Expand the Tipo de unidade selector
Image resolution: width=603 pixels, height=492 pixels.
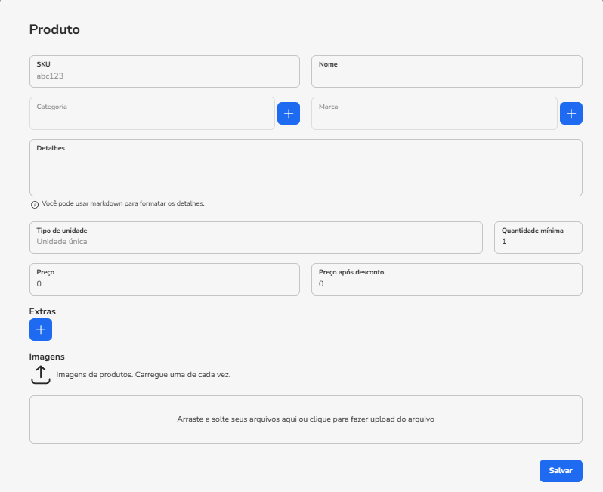tap(256, 238)
